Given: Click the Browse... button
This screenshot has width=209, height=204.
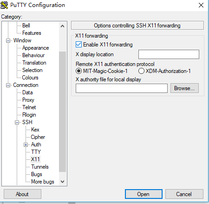Looking at the screenshot, I should pos(184,88).
